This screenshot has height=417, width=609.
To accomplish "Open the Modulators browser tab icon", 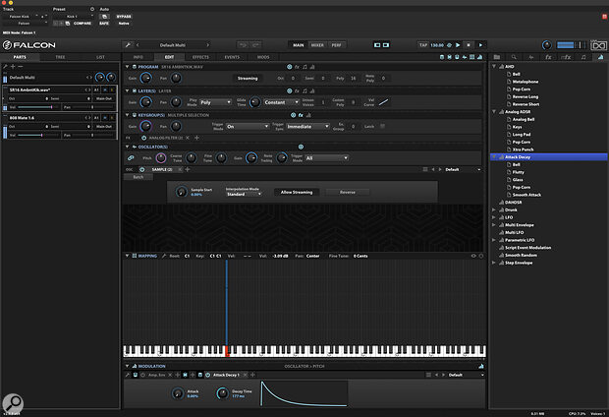I will tap(600, 57).
